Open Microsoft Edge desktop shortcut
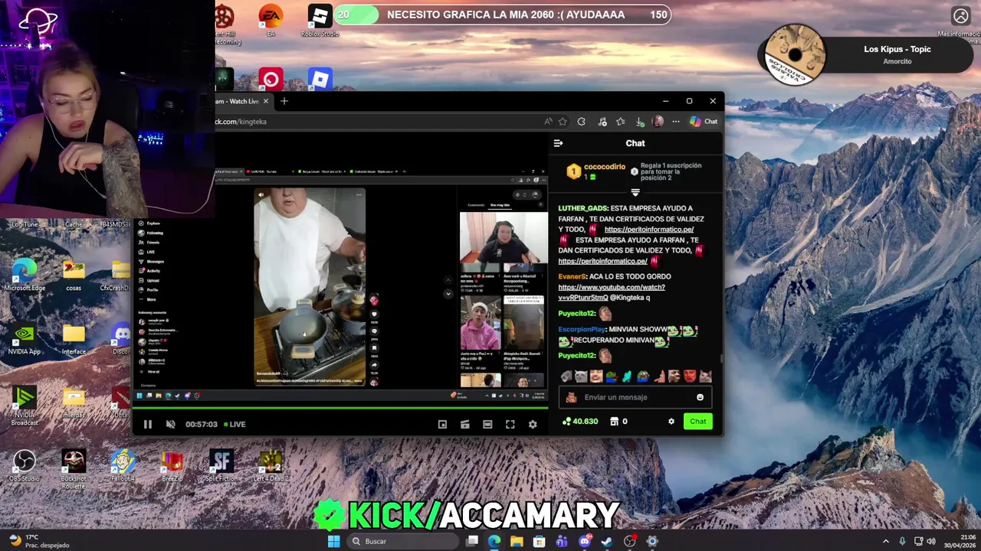Viewport: 981px width, 551px height. tap(24, 275)
